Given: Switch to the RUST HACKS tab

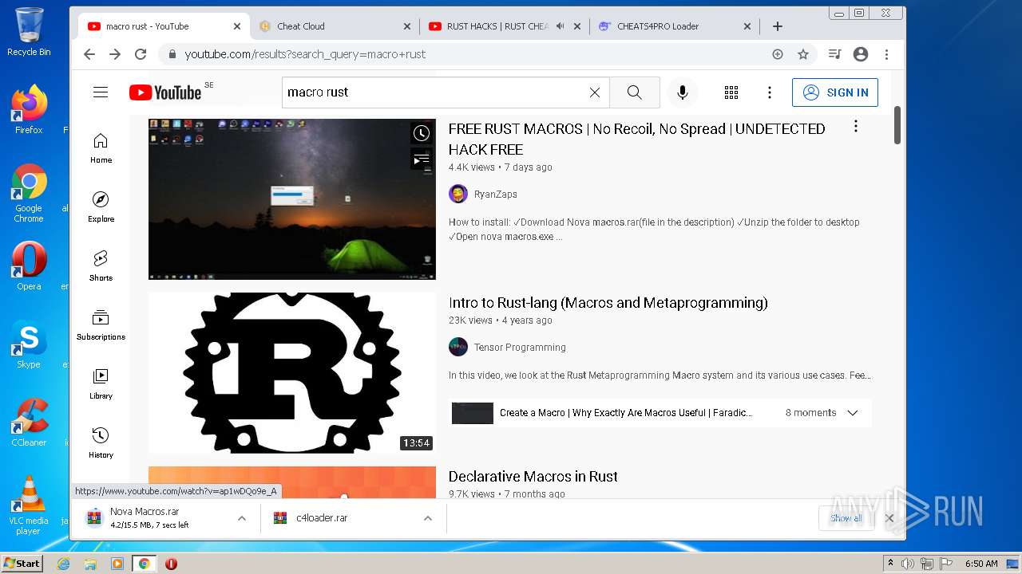Looking at the screenshot, I should [x=505, y=26].
